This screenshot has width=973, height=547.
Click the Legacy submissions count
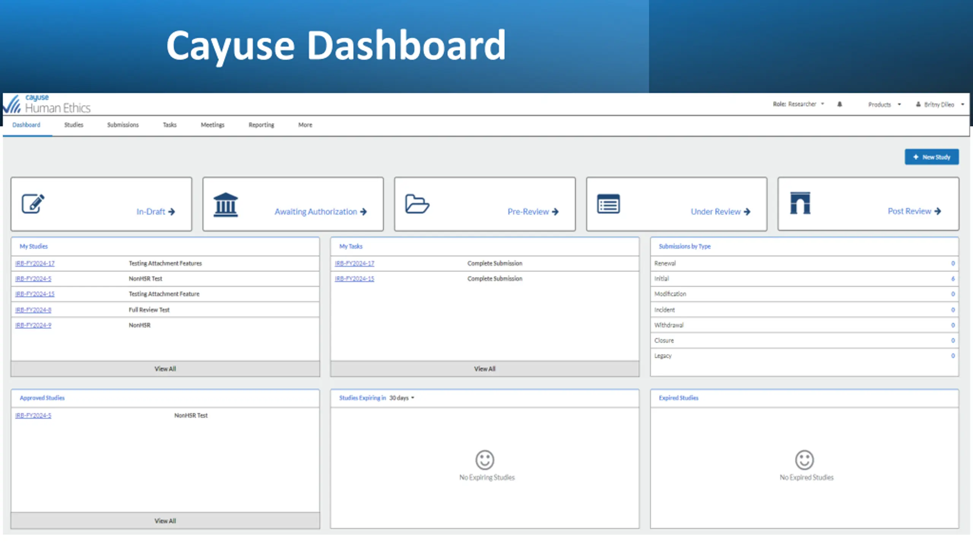pyautogui.click(x=953, y=356)
